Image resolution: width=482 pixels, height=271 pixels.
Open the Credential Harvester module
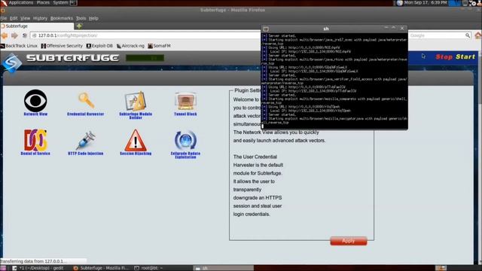(85, 104)
